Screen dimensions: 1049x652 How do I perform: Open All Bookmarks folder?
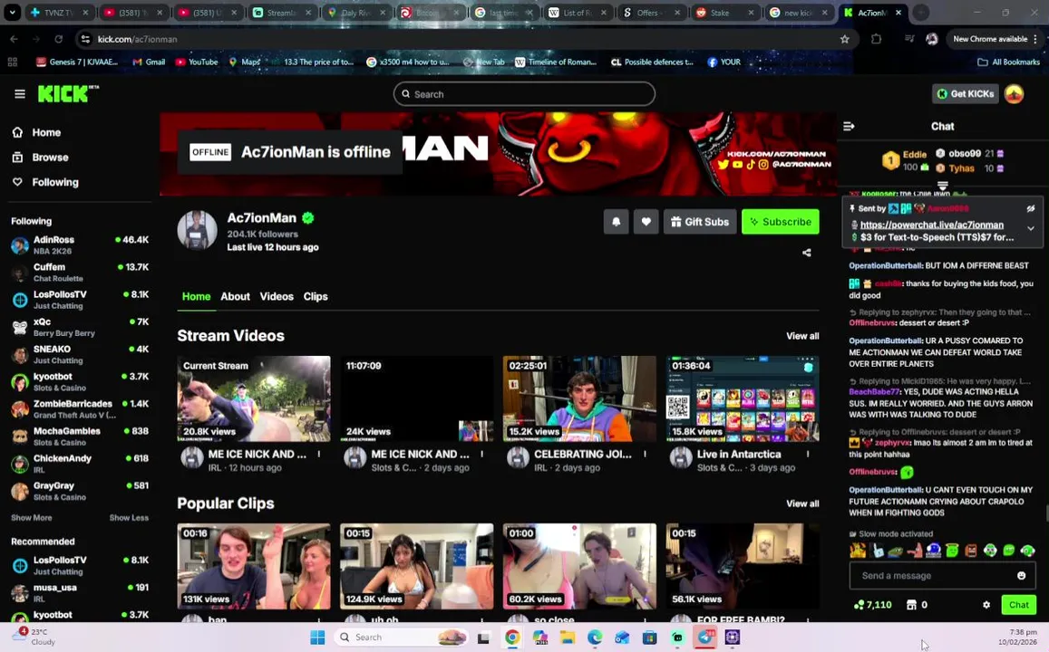click(1008, 62)
